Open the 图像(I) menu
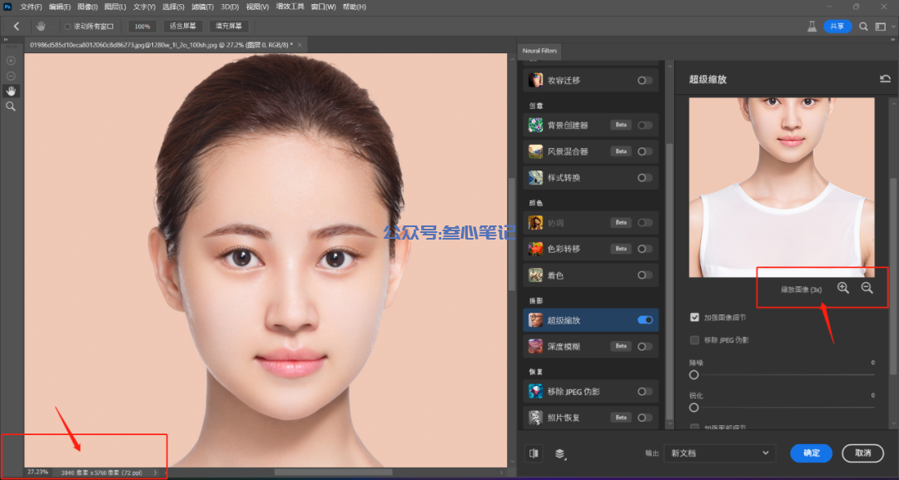The image size is (899, 480). 87,7
